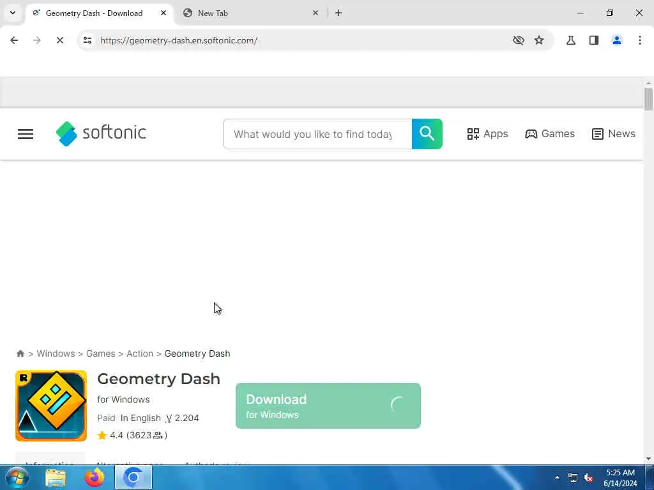Click the In English label
Viewport: 654px width, 490px height.
141,418
